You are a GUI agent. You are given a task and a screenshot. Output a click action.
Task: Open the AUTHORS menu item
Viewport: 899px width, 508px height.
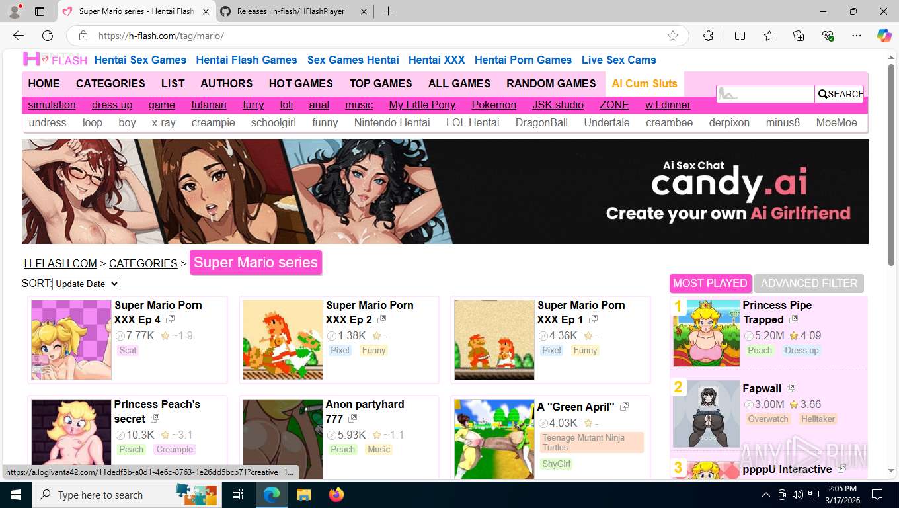[227, 83]
